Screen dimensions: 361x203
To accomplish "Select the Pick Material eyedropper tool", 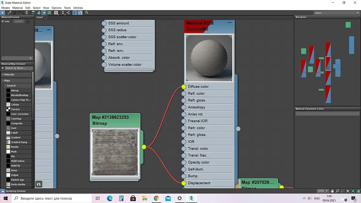I will tap(9, 13).
